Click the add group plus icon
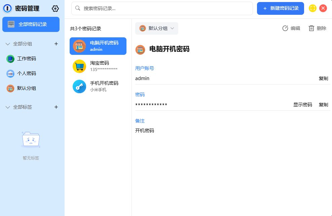This screenshot has width=332, height=216. click(56, 44)
